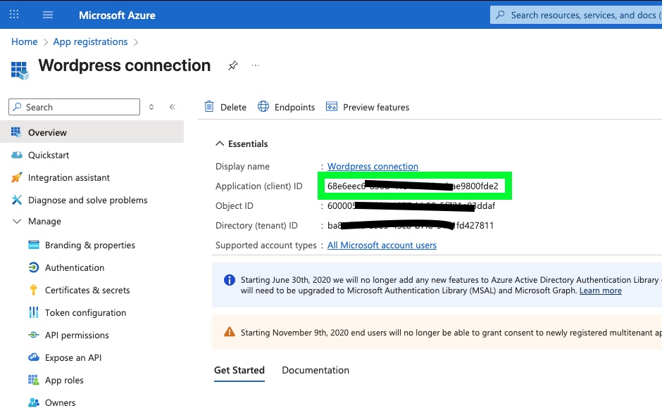Click the Delete trash icon
Screen dimensions: 662x408
[x=209, y=107]
